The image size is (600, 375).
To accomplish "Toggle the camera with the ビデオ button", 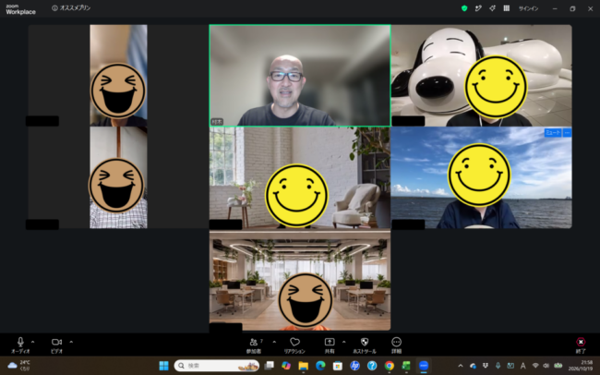I will [56, 345].
